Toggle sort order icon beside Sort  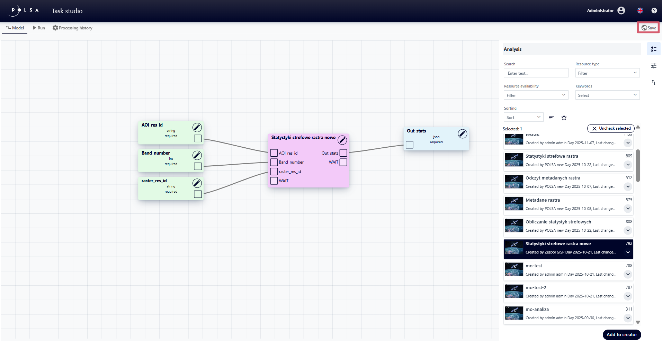pyautogui.click(x=552, y=118)
